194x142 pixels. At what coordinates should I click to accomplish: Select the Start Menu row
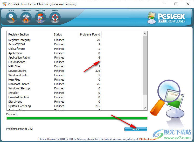point(54,102)
